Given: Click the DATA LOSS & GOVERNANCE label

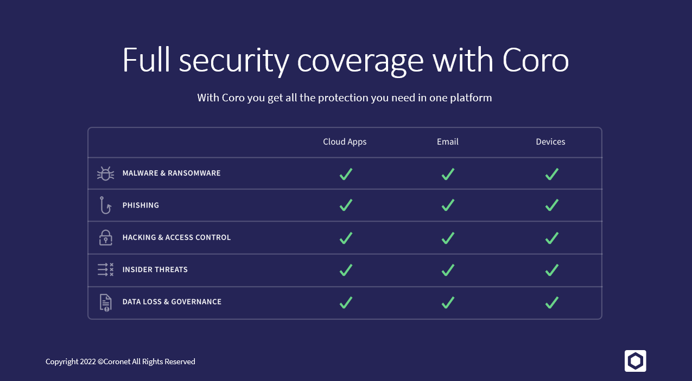Looking at the screenshot, I should (x=172, y=302).
